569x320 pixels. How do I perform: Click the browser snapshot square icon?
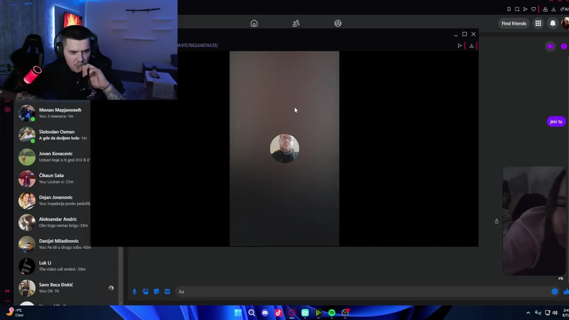point(517,9)
